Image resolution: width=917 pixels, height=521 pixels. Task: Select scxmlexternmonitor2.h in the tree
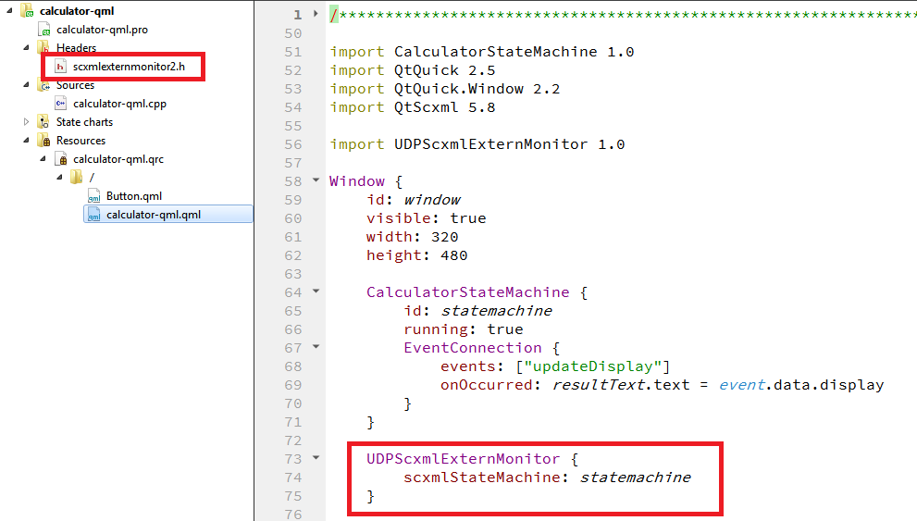[x=129, y=66]
